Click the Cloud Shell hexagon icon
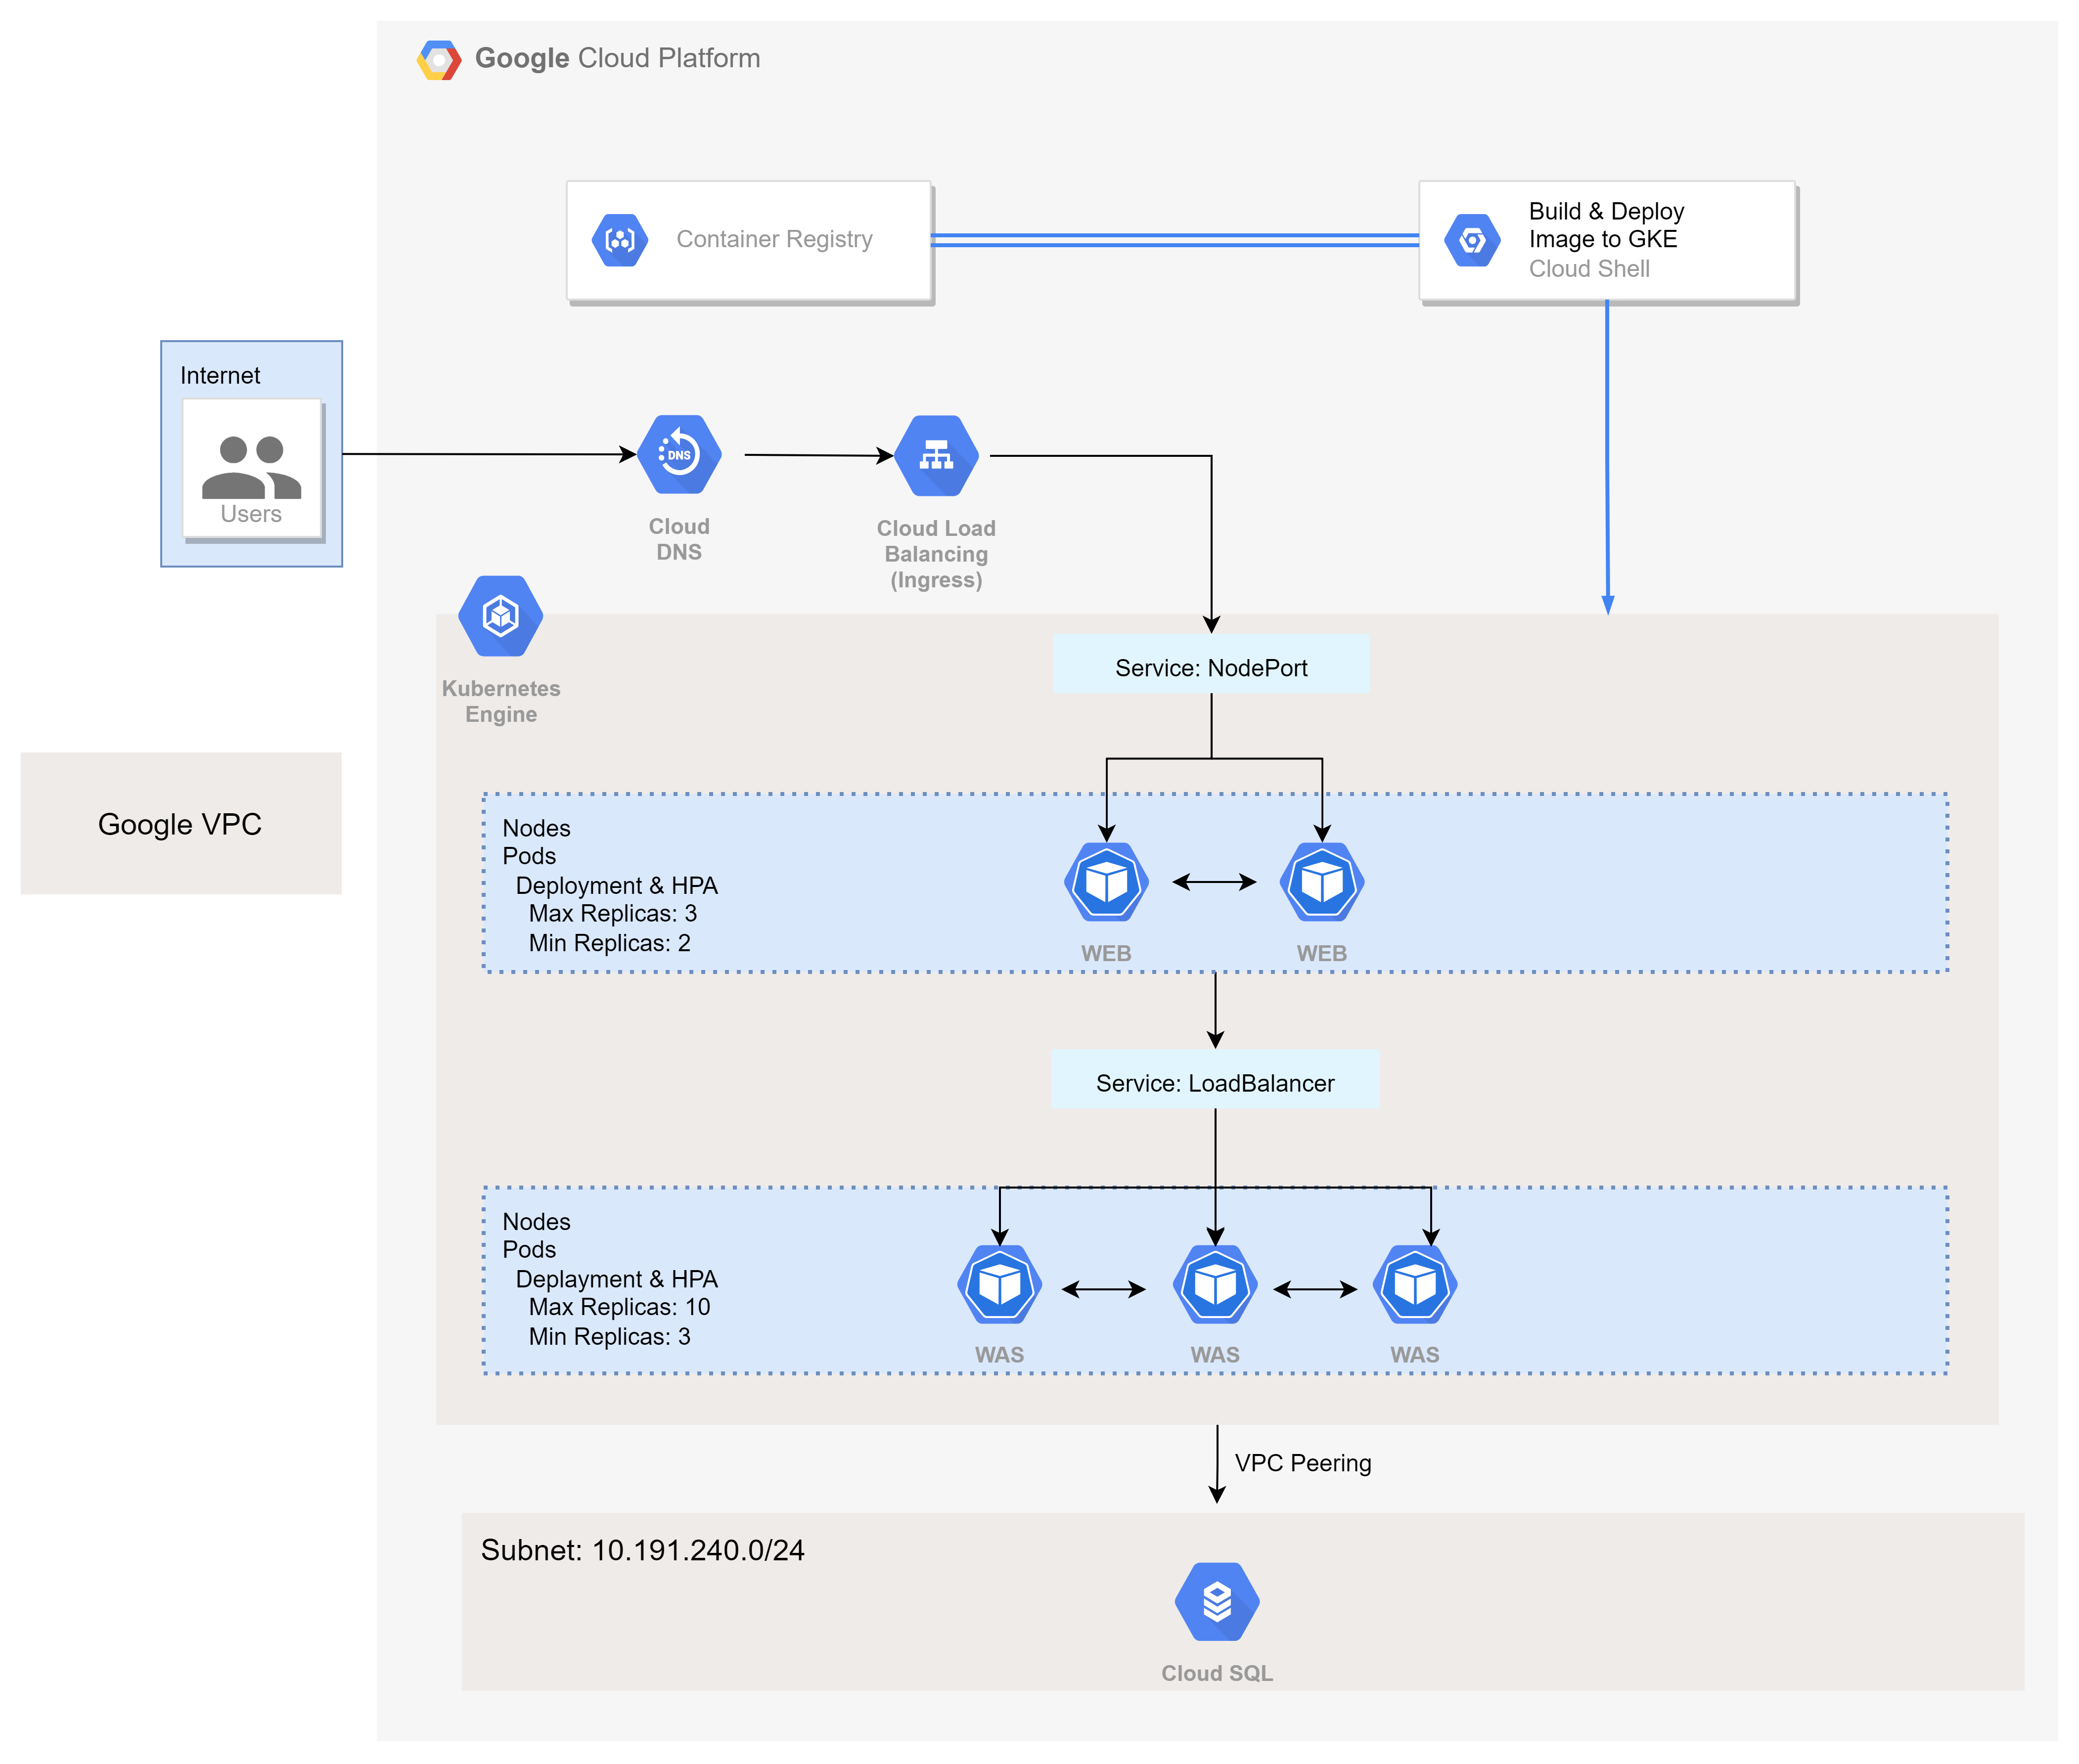 click(x=1472, y=240)
